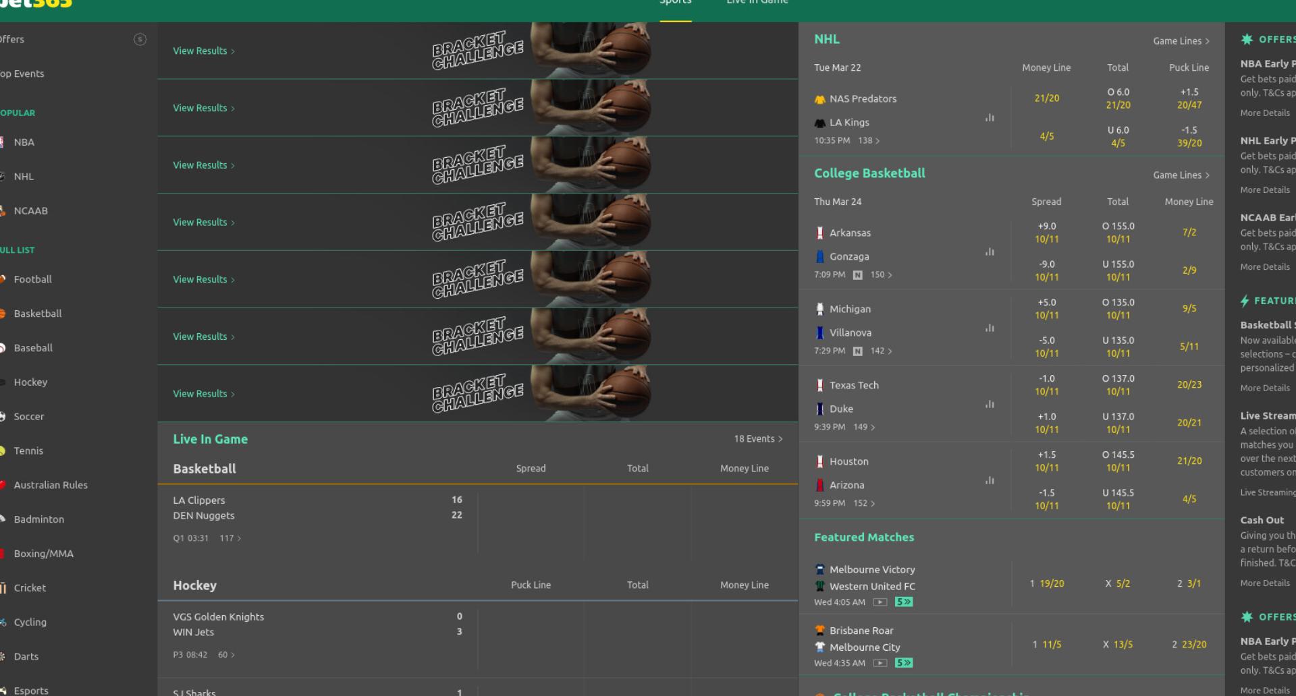Viewport: 1296px width, 696px height.
Task: Click neutral venue N icon for Arkansas game
Action: (858, 275)
